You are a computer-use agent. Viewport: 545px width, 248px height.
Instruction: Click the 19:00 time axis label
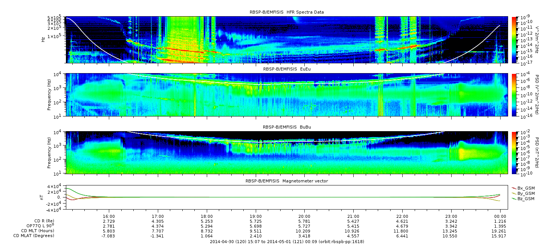[256, 217]
